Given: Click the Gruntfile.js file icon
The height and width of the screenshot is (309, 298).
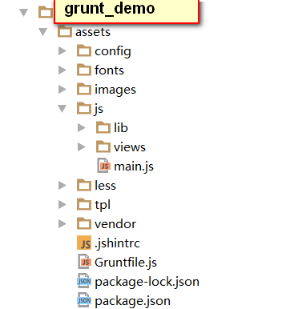Looking at the screenshot, I should pos(84,262).
